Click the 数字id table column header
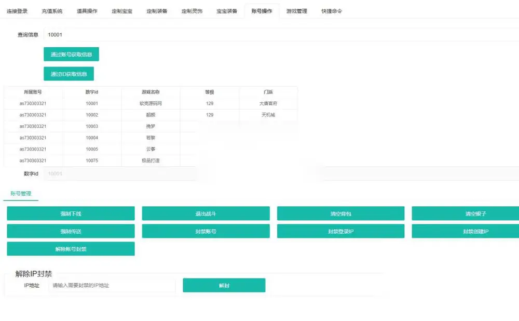The width and height of the screenshot is (519, 321). (x=92, y=92)
